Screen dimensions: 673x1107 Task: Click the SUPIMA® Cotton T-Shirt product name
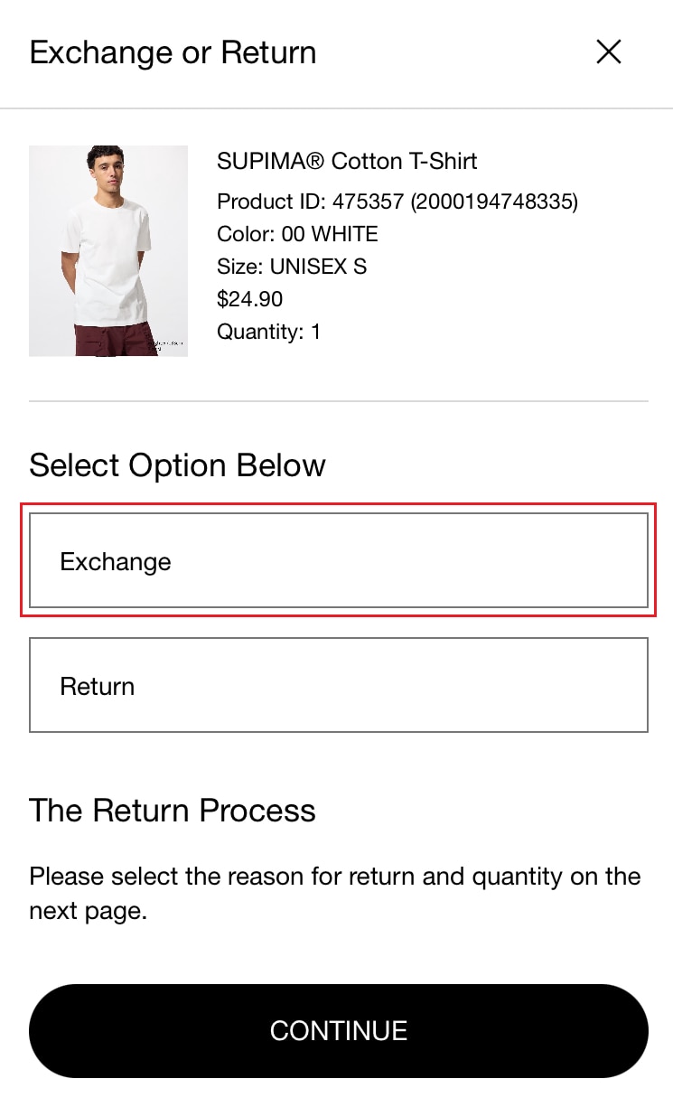pyautogui.click(x=347, y=162)
